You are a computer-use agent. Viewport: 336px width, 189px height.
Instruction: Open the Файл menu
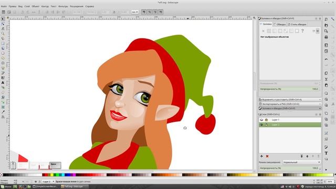pyautogui.click(x=4, y=6)
